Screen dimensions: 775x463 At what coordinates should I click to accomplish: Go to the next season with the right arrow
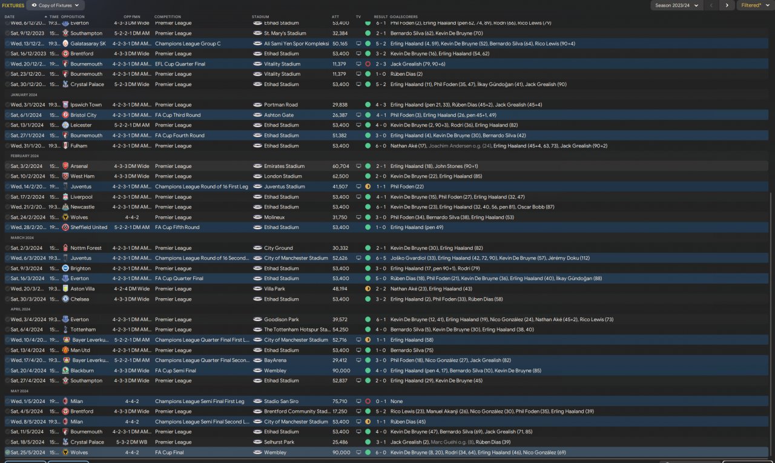[x=728, y=5]
